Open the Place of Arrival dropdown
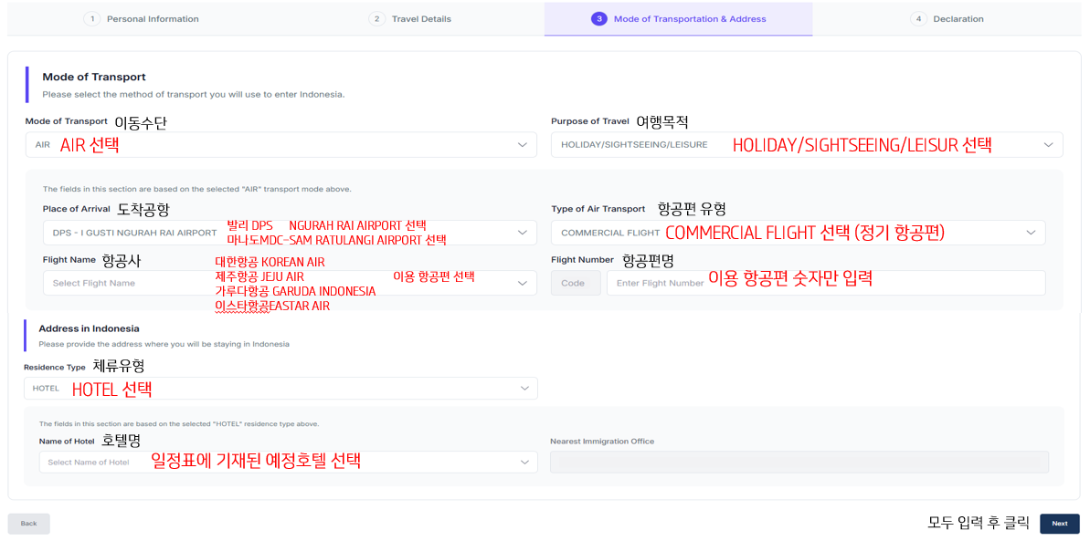The width and height of the screenshot is (1090, 541). (289, 233)
